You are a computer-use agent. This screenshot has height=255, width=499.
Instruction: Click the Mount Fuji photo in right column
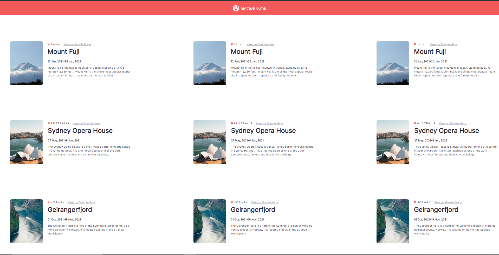click(393, 63)
